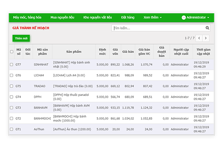Click cost value 566,74

pos(115,97)
